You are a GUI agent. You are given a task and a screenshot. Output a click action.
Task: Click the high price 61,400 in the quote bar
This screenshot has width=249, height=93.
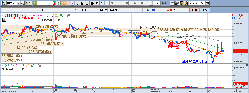click(167, 10)
